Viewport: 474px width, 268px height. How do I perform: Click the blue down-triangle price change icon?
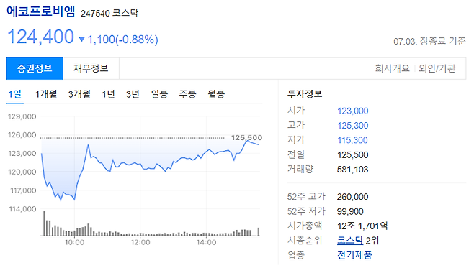point(81,40)
